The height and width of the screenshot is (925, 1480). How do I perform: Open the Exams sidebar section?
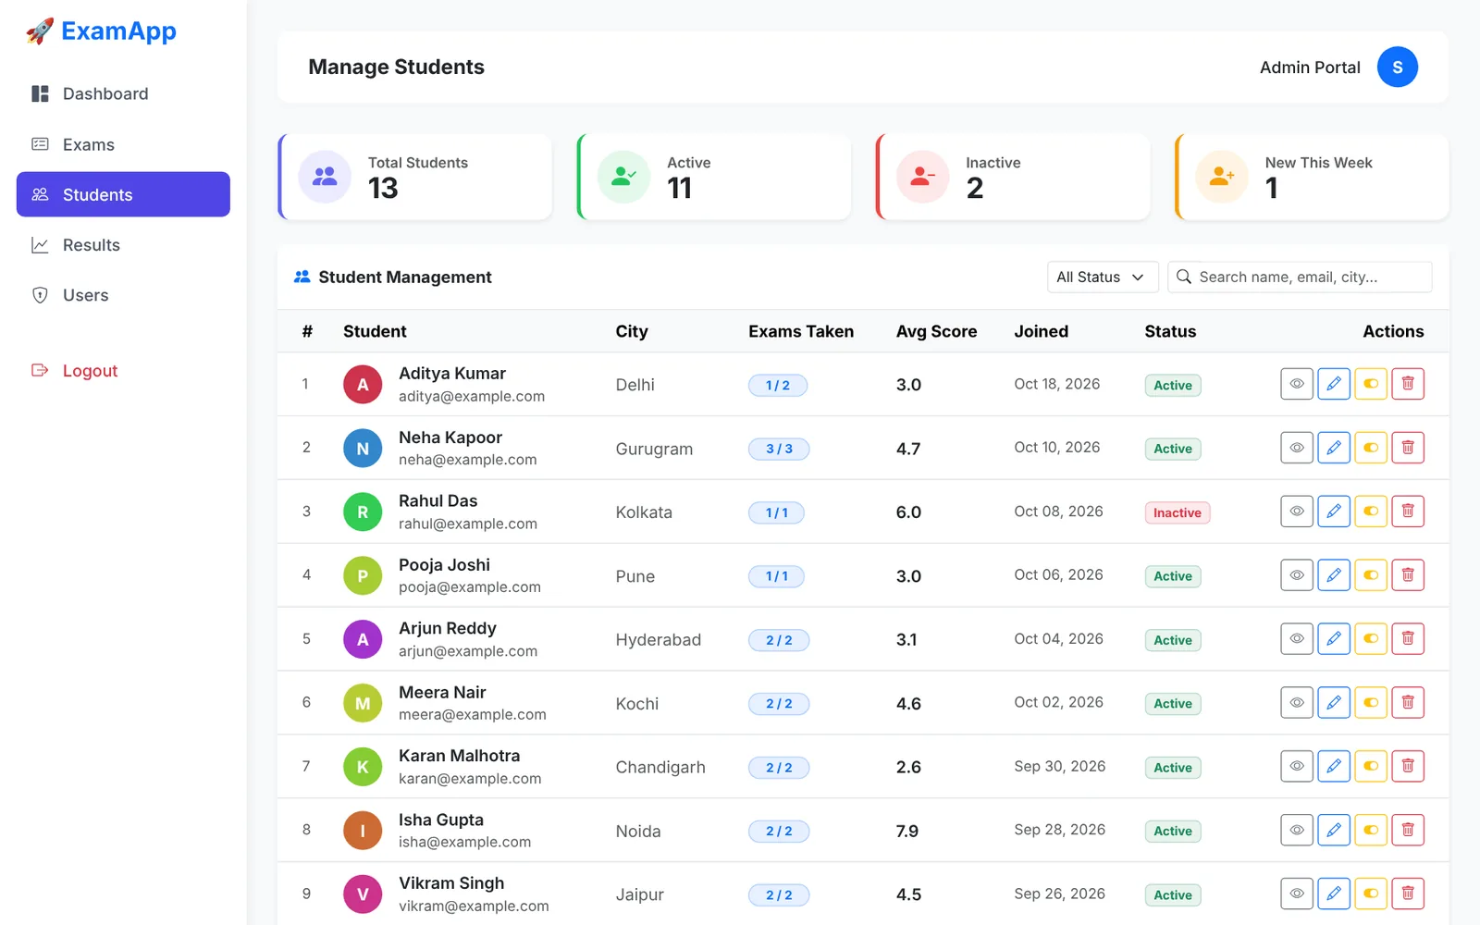(123, 144)
